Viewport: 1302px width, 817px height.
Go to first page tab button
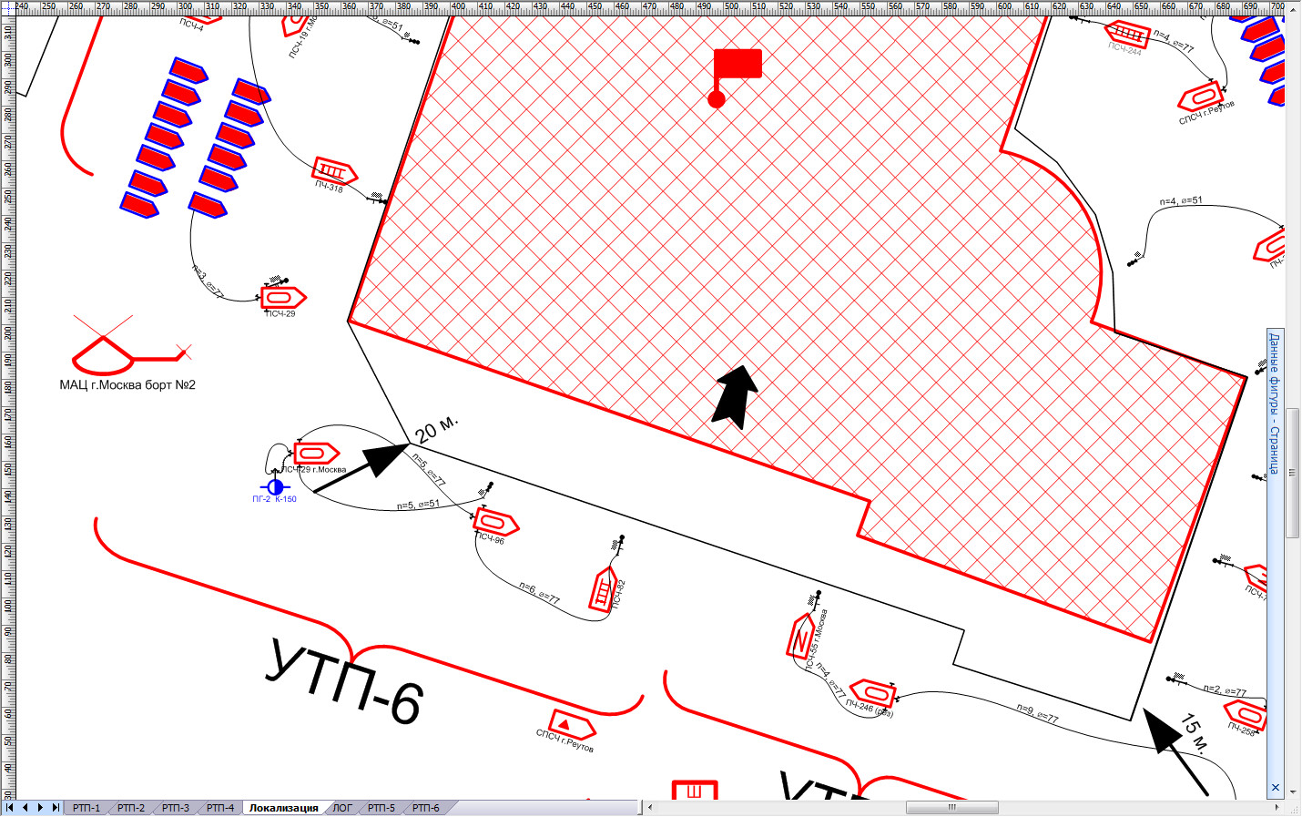point(10,808)
